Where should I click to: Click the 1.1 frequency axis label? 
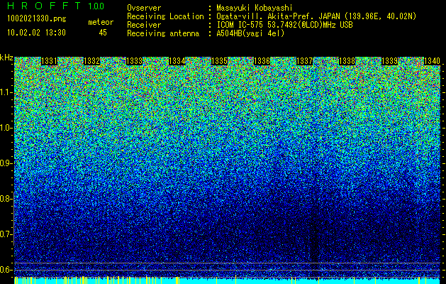6,92
